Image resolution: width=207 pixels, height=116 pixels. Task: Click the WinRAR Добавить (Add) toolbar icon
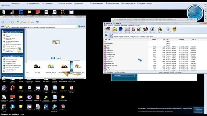108,30
